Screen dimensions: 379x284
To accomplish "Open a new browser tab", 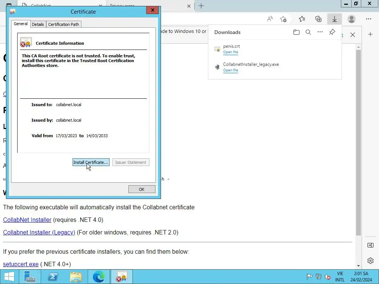I will [201, 6].
